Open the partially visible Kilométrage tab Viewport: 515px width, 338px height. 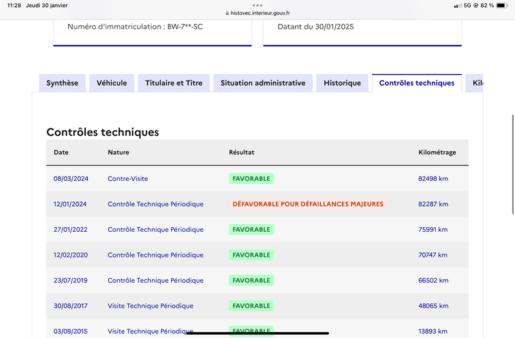coord(474,83)
